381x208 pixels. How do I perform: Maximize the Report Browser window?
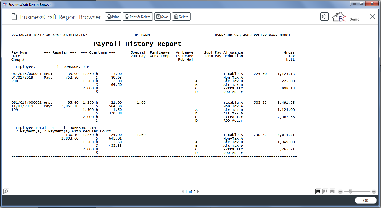click(361, 4)
